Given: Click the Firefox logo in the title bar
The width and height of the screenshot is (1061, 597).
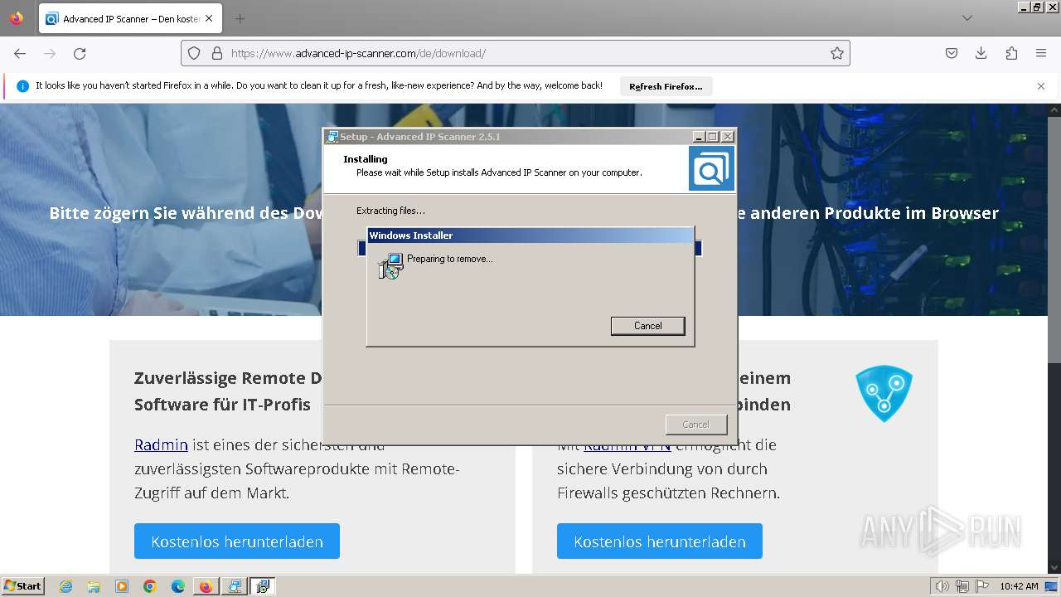Looking at the screenshot, I should [x=17, y=18].
